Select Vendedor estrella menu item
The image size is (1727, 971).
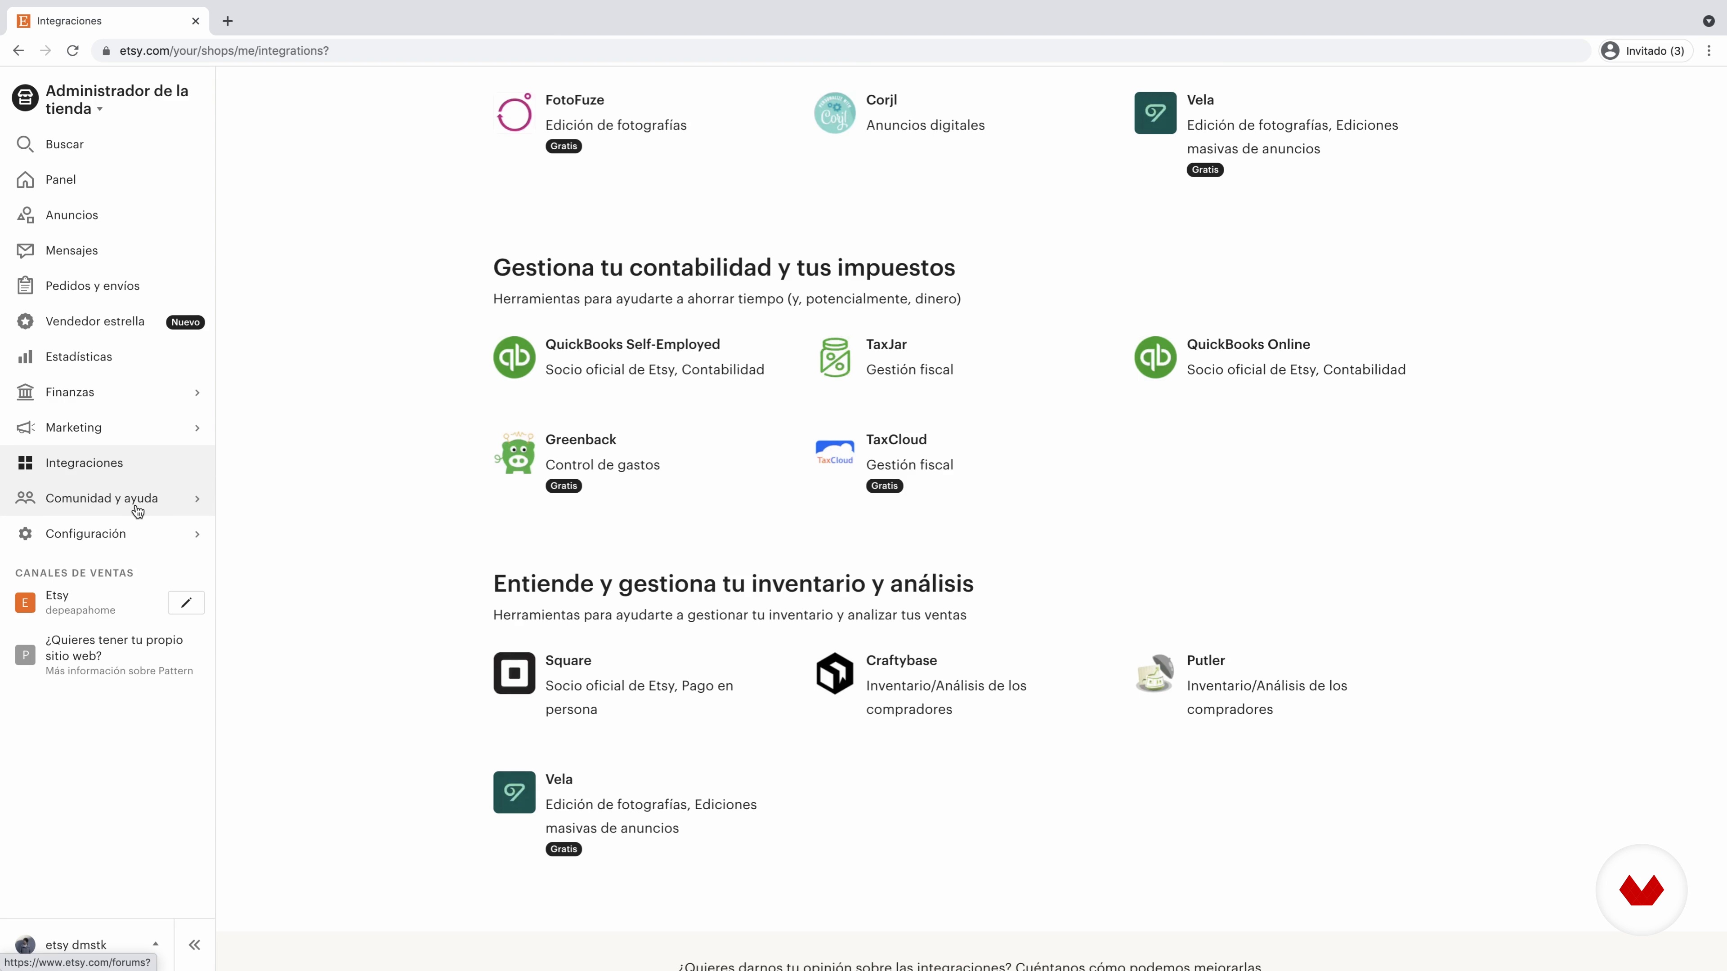pos(107,321)
